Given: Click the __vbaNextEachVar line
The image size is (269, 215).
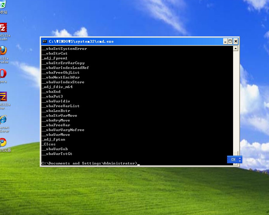Looking at the screenshot, I should (61, 78).
